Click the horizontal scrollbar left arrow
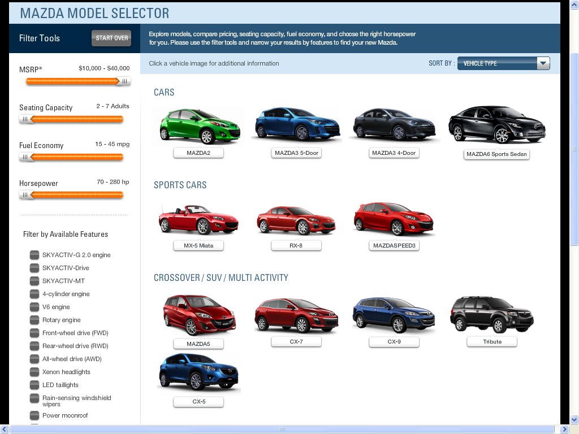The width and height of the screenshot is (579, 434). click(x=5, y=429)
